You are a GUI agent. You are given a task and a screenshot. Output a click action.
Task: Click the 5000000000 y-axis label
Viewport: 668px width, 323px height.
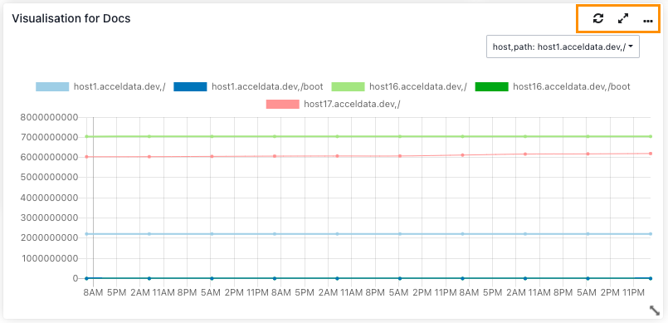coord(49,177)
